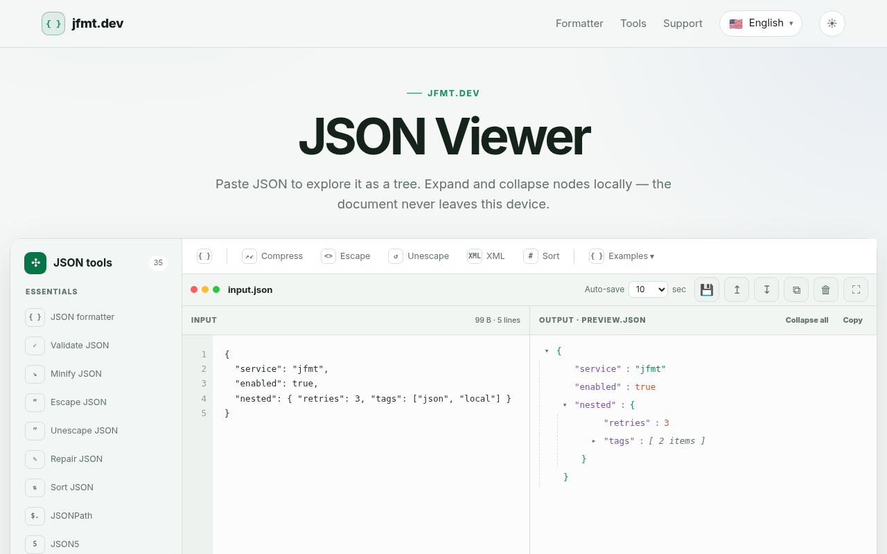The image size is (887, 554).
Task: Convert to XML using toolbar button
Action: [x=486, y=256]
